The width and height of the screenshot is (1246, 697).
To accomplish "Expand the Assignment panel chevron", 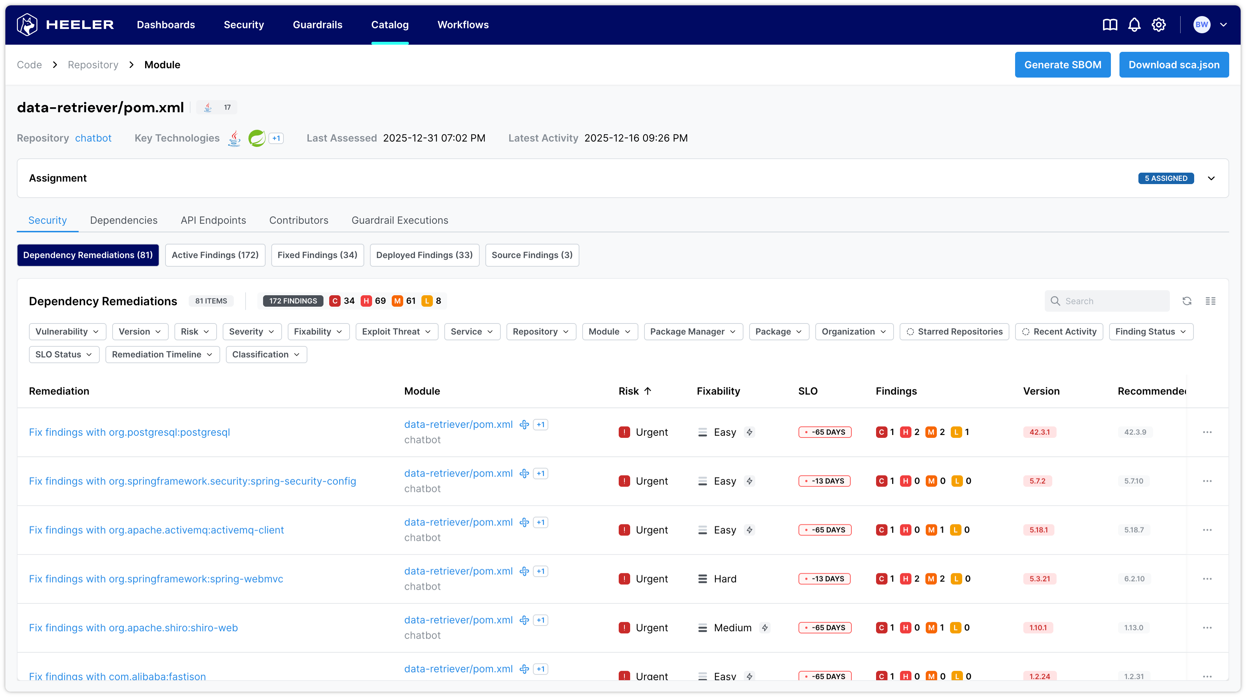I will click(1211, 178).
